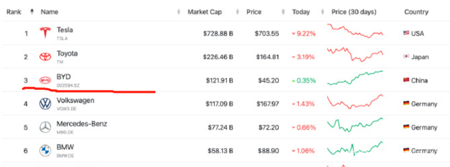
Task: Click the China flag icon
Action: click(406, 80)
